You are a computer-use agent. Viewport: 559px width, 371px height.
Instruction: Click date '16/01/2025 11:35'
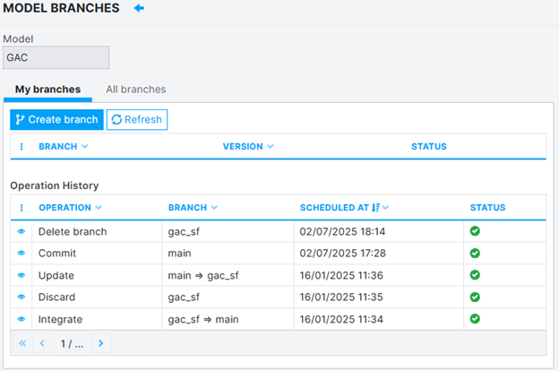tap(341, 298)
